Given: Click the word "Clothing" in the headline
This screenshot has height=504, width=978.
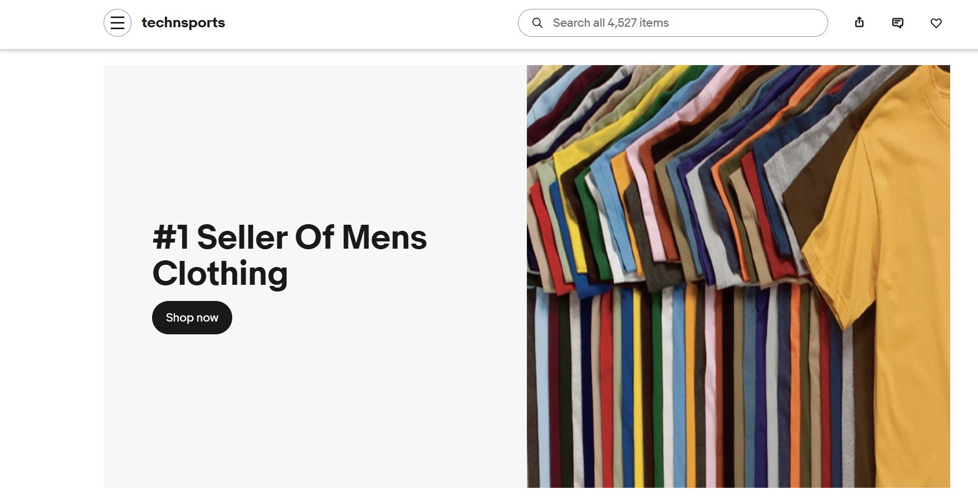Looking at the screenshot, I should coord(220,274).
